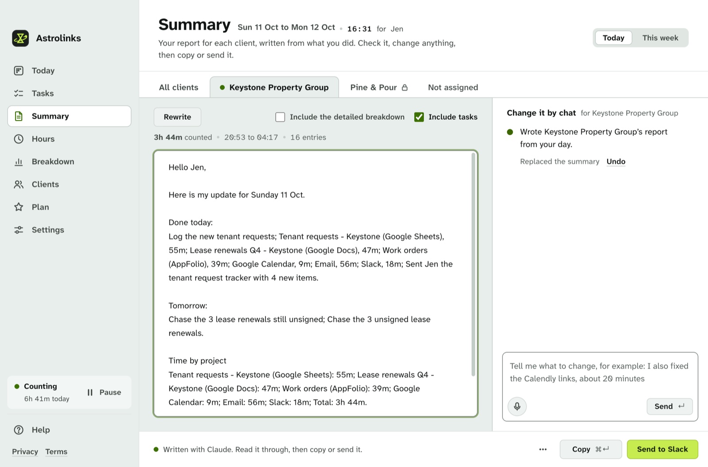Image resolution: width=708 pixels, height=467 pixels.
Task: Click inside the report text at Hello Jen
Action: pyautogui.click(x=187, y=167)
